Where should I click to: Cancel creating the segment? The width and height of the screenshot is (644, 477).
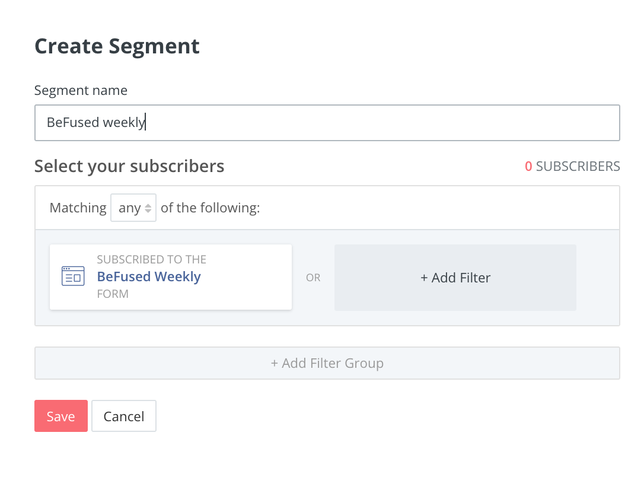[x=123, y=415]
